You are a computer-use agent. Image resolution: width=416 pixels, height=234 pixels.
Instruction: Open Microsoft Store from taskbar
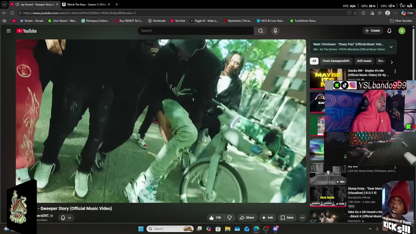pos(218,229)
